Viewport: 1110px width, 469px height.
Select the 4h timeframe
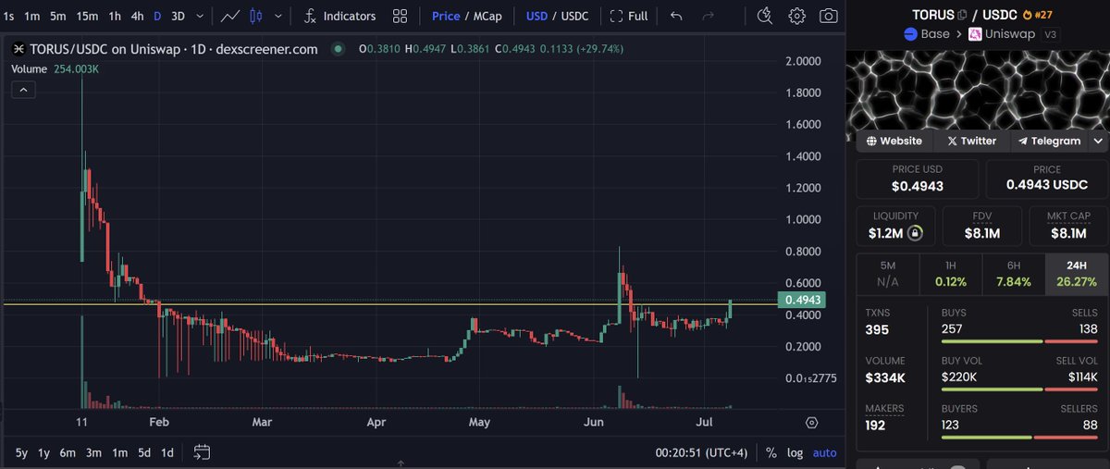coord(137,16)
